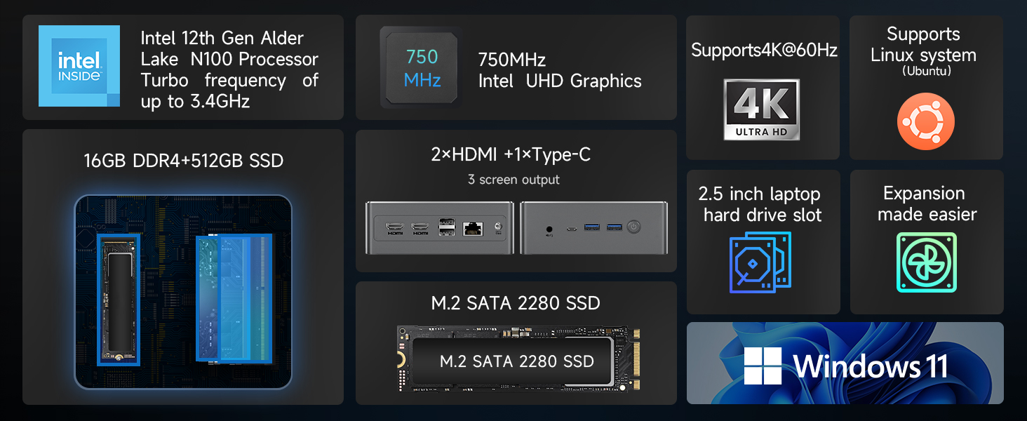The width and height of the screenshot is (1027, 421).
Task: Click the orange Ubuntu logo
Action: [x=925, y=121]
